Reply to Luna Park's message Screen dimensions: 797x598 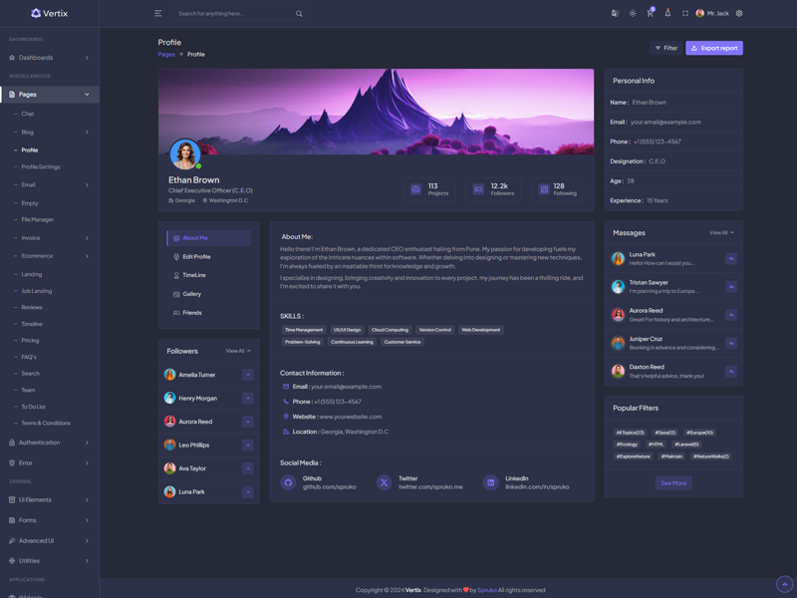(x=730, y=258)
